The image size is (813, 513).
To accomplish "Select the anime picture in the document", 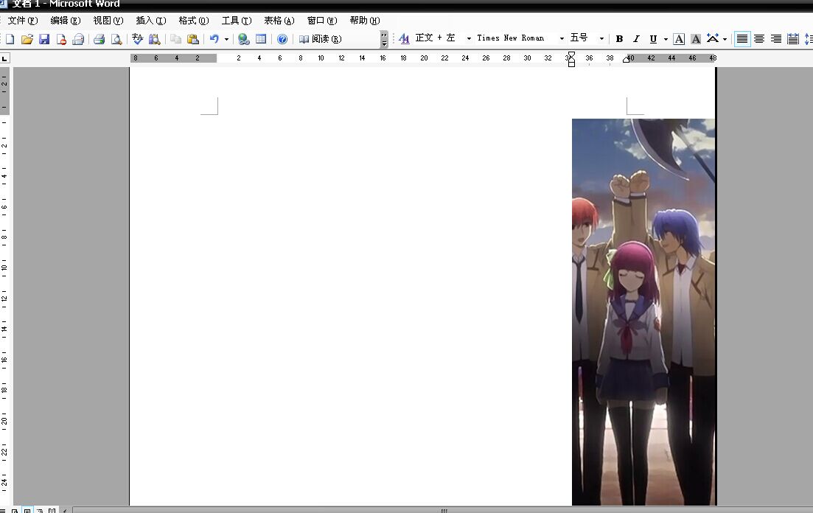I will [643, 312].
